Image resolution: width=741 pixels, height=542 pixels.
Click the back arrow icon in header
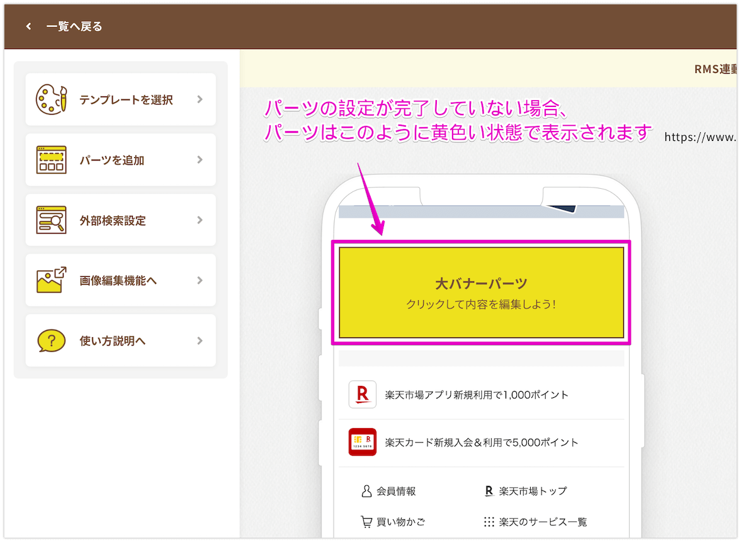pyautogui.click(x=29, y=26)
